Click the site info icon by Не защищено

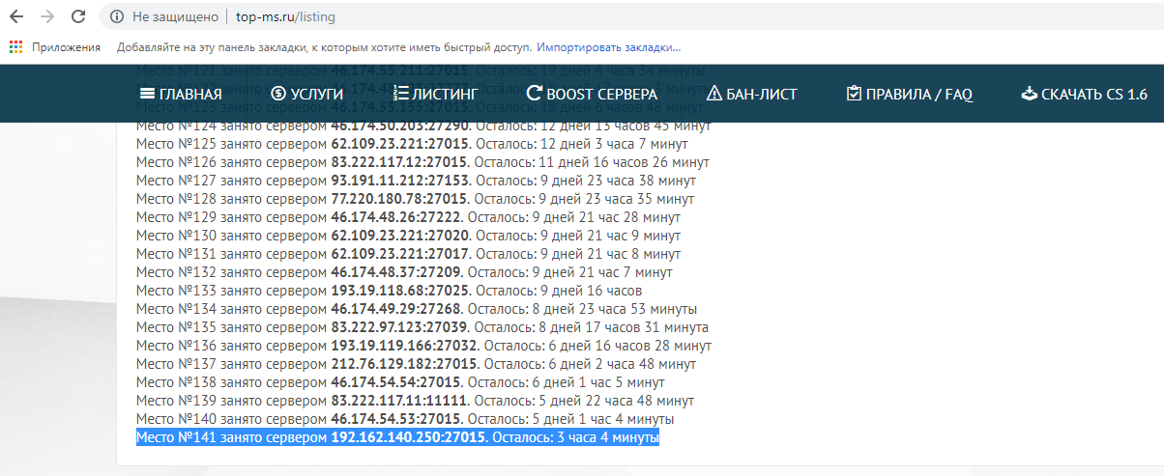117,17
